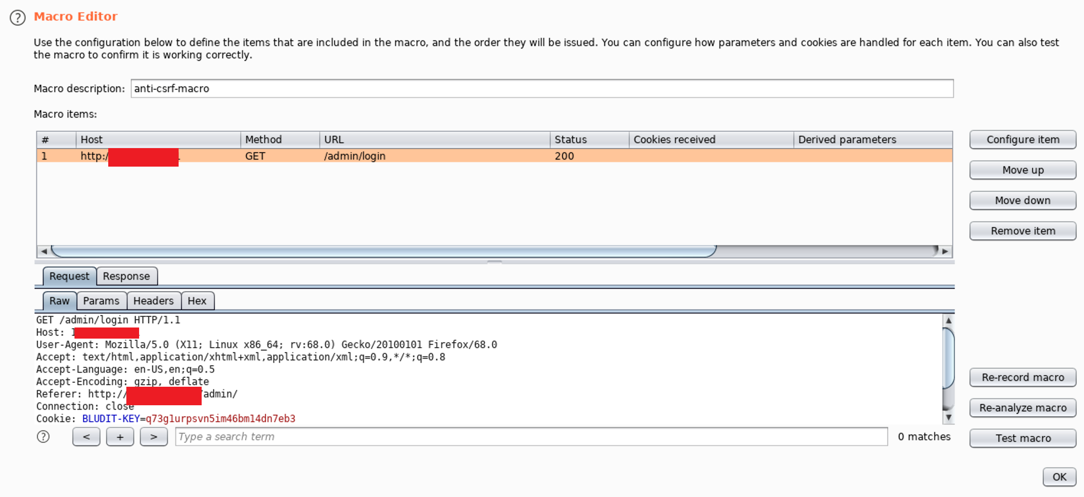Click the Remove item button
This screenshot has height=497, width=1084.
coord(1023,231)
